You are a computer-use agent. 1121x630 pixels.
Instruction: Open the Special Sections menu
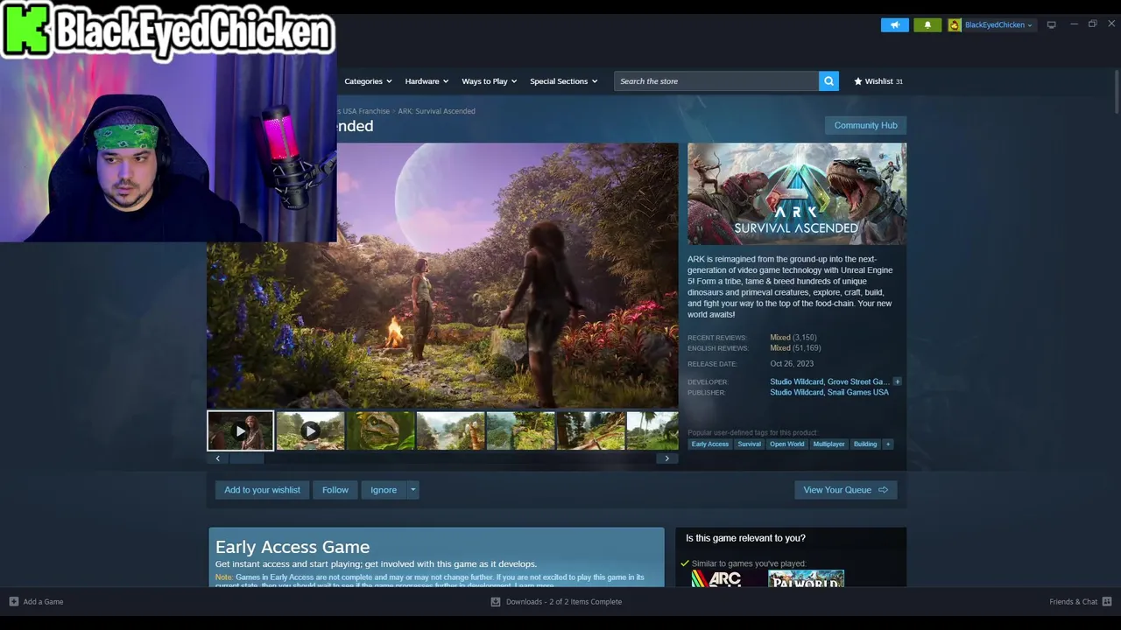coord(563,81)
